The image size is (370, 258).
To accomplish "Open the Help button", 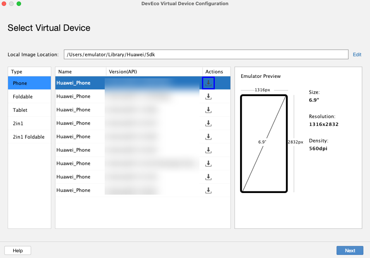I will pyautogui.click(x=18, y=251).
